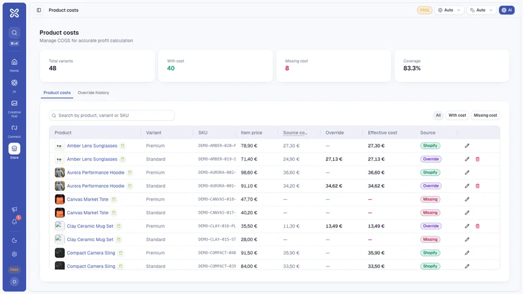
Task: Select the All filter
Action: [x=438, y=116]
